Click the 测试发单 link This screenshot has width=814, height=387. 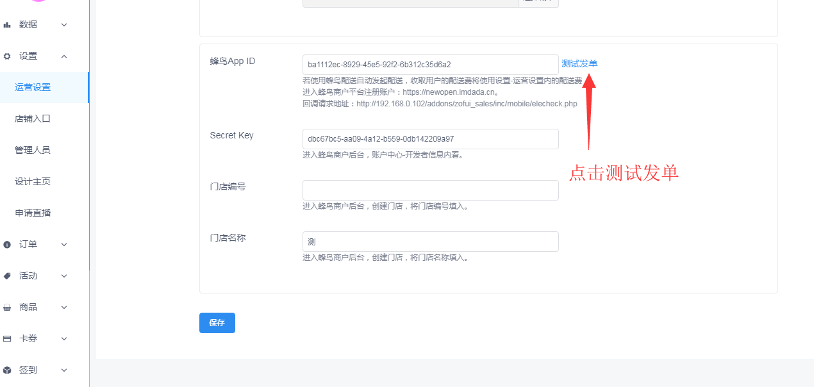tap(579, 63)
